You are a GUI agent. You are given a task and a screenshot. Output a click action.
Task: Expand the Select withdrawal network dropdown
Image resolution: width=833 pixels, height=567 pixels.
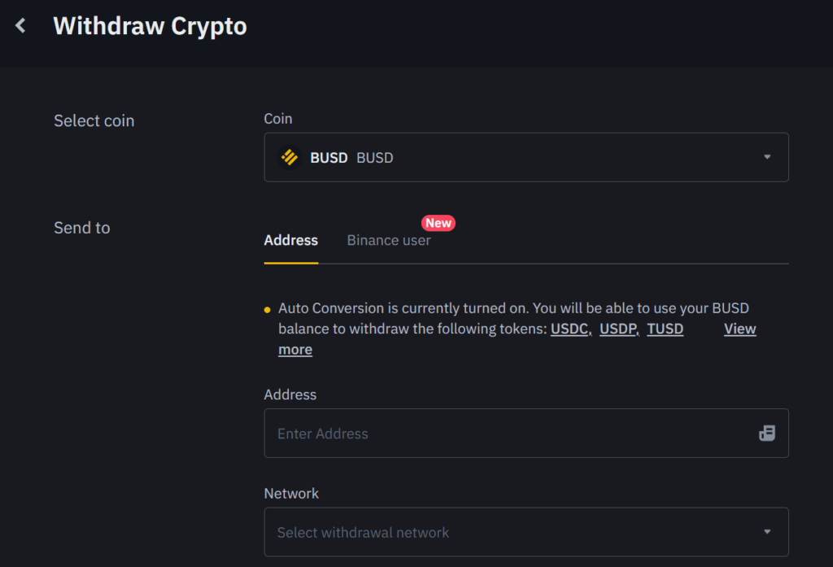tap(526, 532)
